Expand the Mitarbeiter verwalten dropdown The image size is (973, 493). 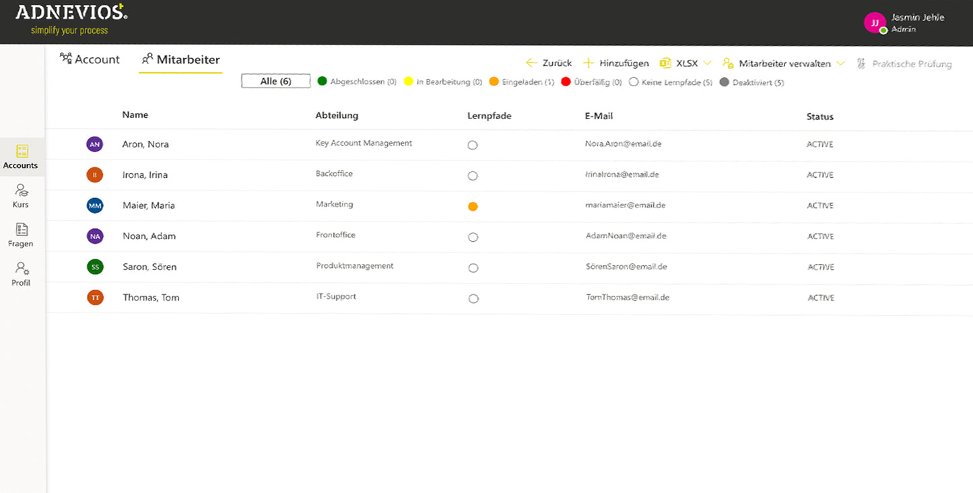[x=840, y=63]
